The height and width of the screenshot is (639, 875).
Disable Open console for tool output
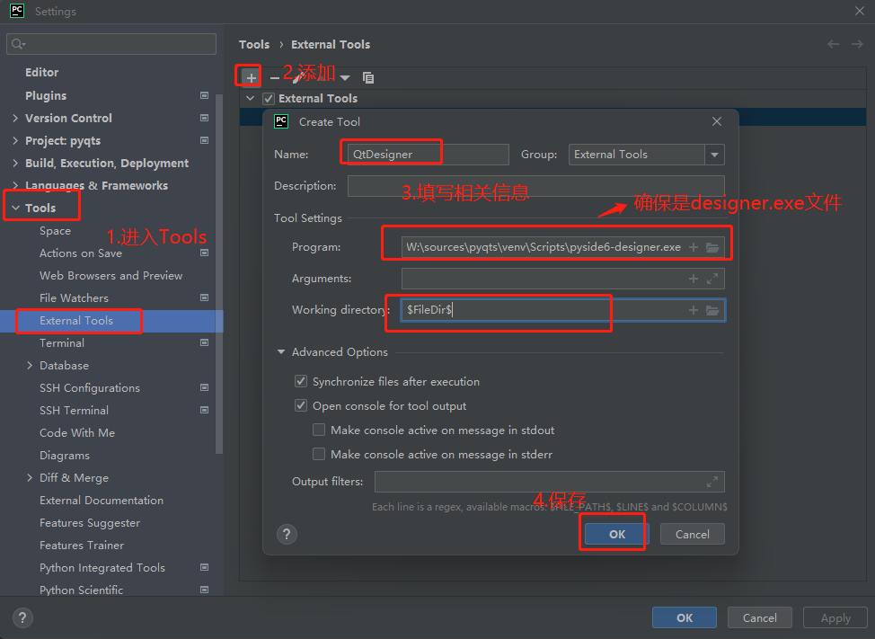click(301, 404)
